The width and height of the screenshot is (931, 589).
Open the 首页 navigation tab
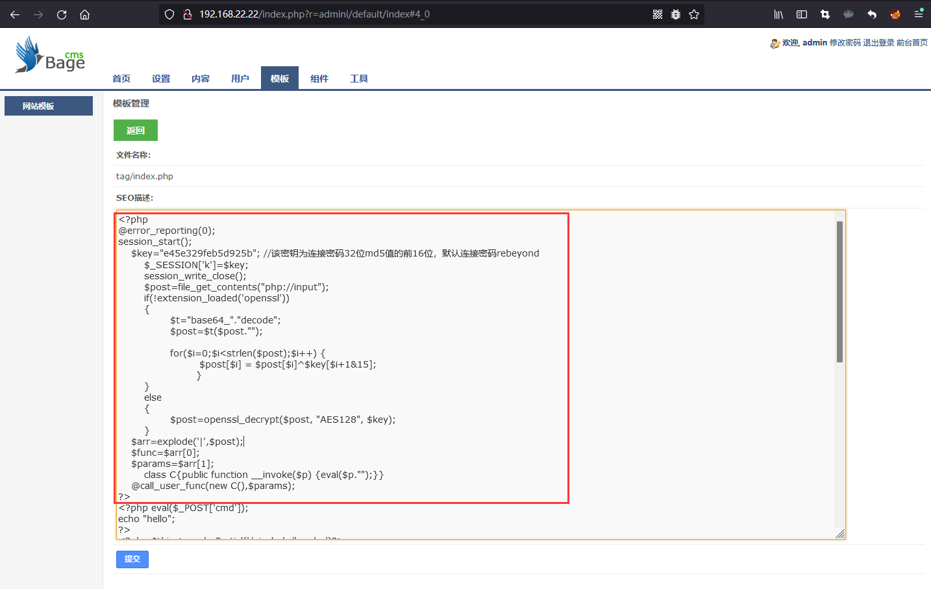click(121, 79)
